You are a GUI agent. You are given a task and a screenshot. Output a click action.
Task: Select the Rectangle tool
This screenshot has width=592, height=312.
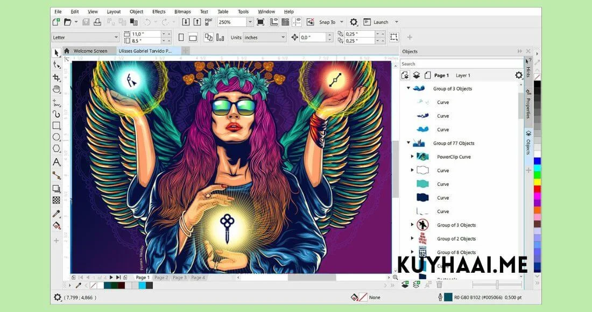pos(57,125)
